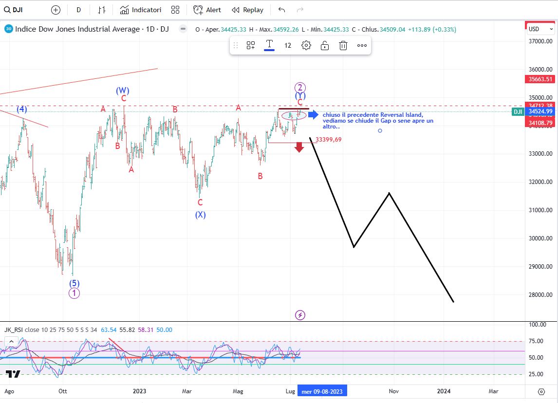
Task: Create an Alert from the top toolbar
Action: (207, 10)
